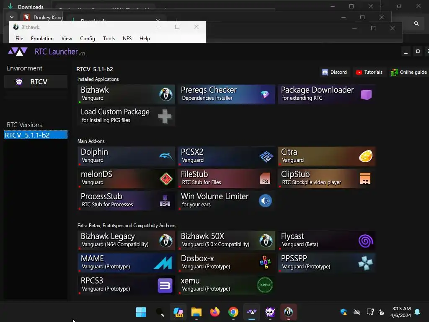Viewport: 429px width, 322px height.
Task: Click the 'Dependencies installer' subtitle text
Action: [x=207, y=98]
